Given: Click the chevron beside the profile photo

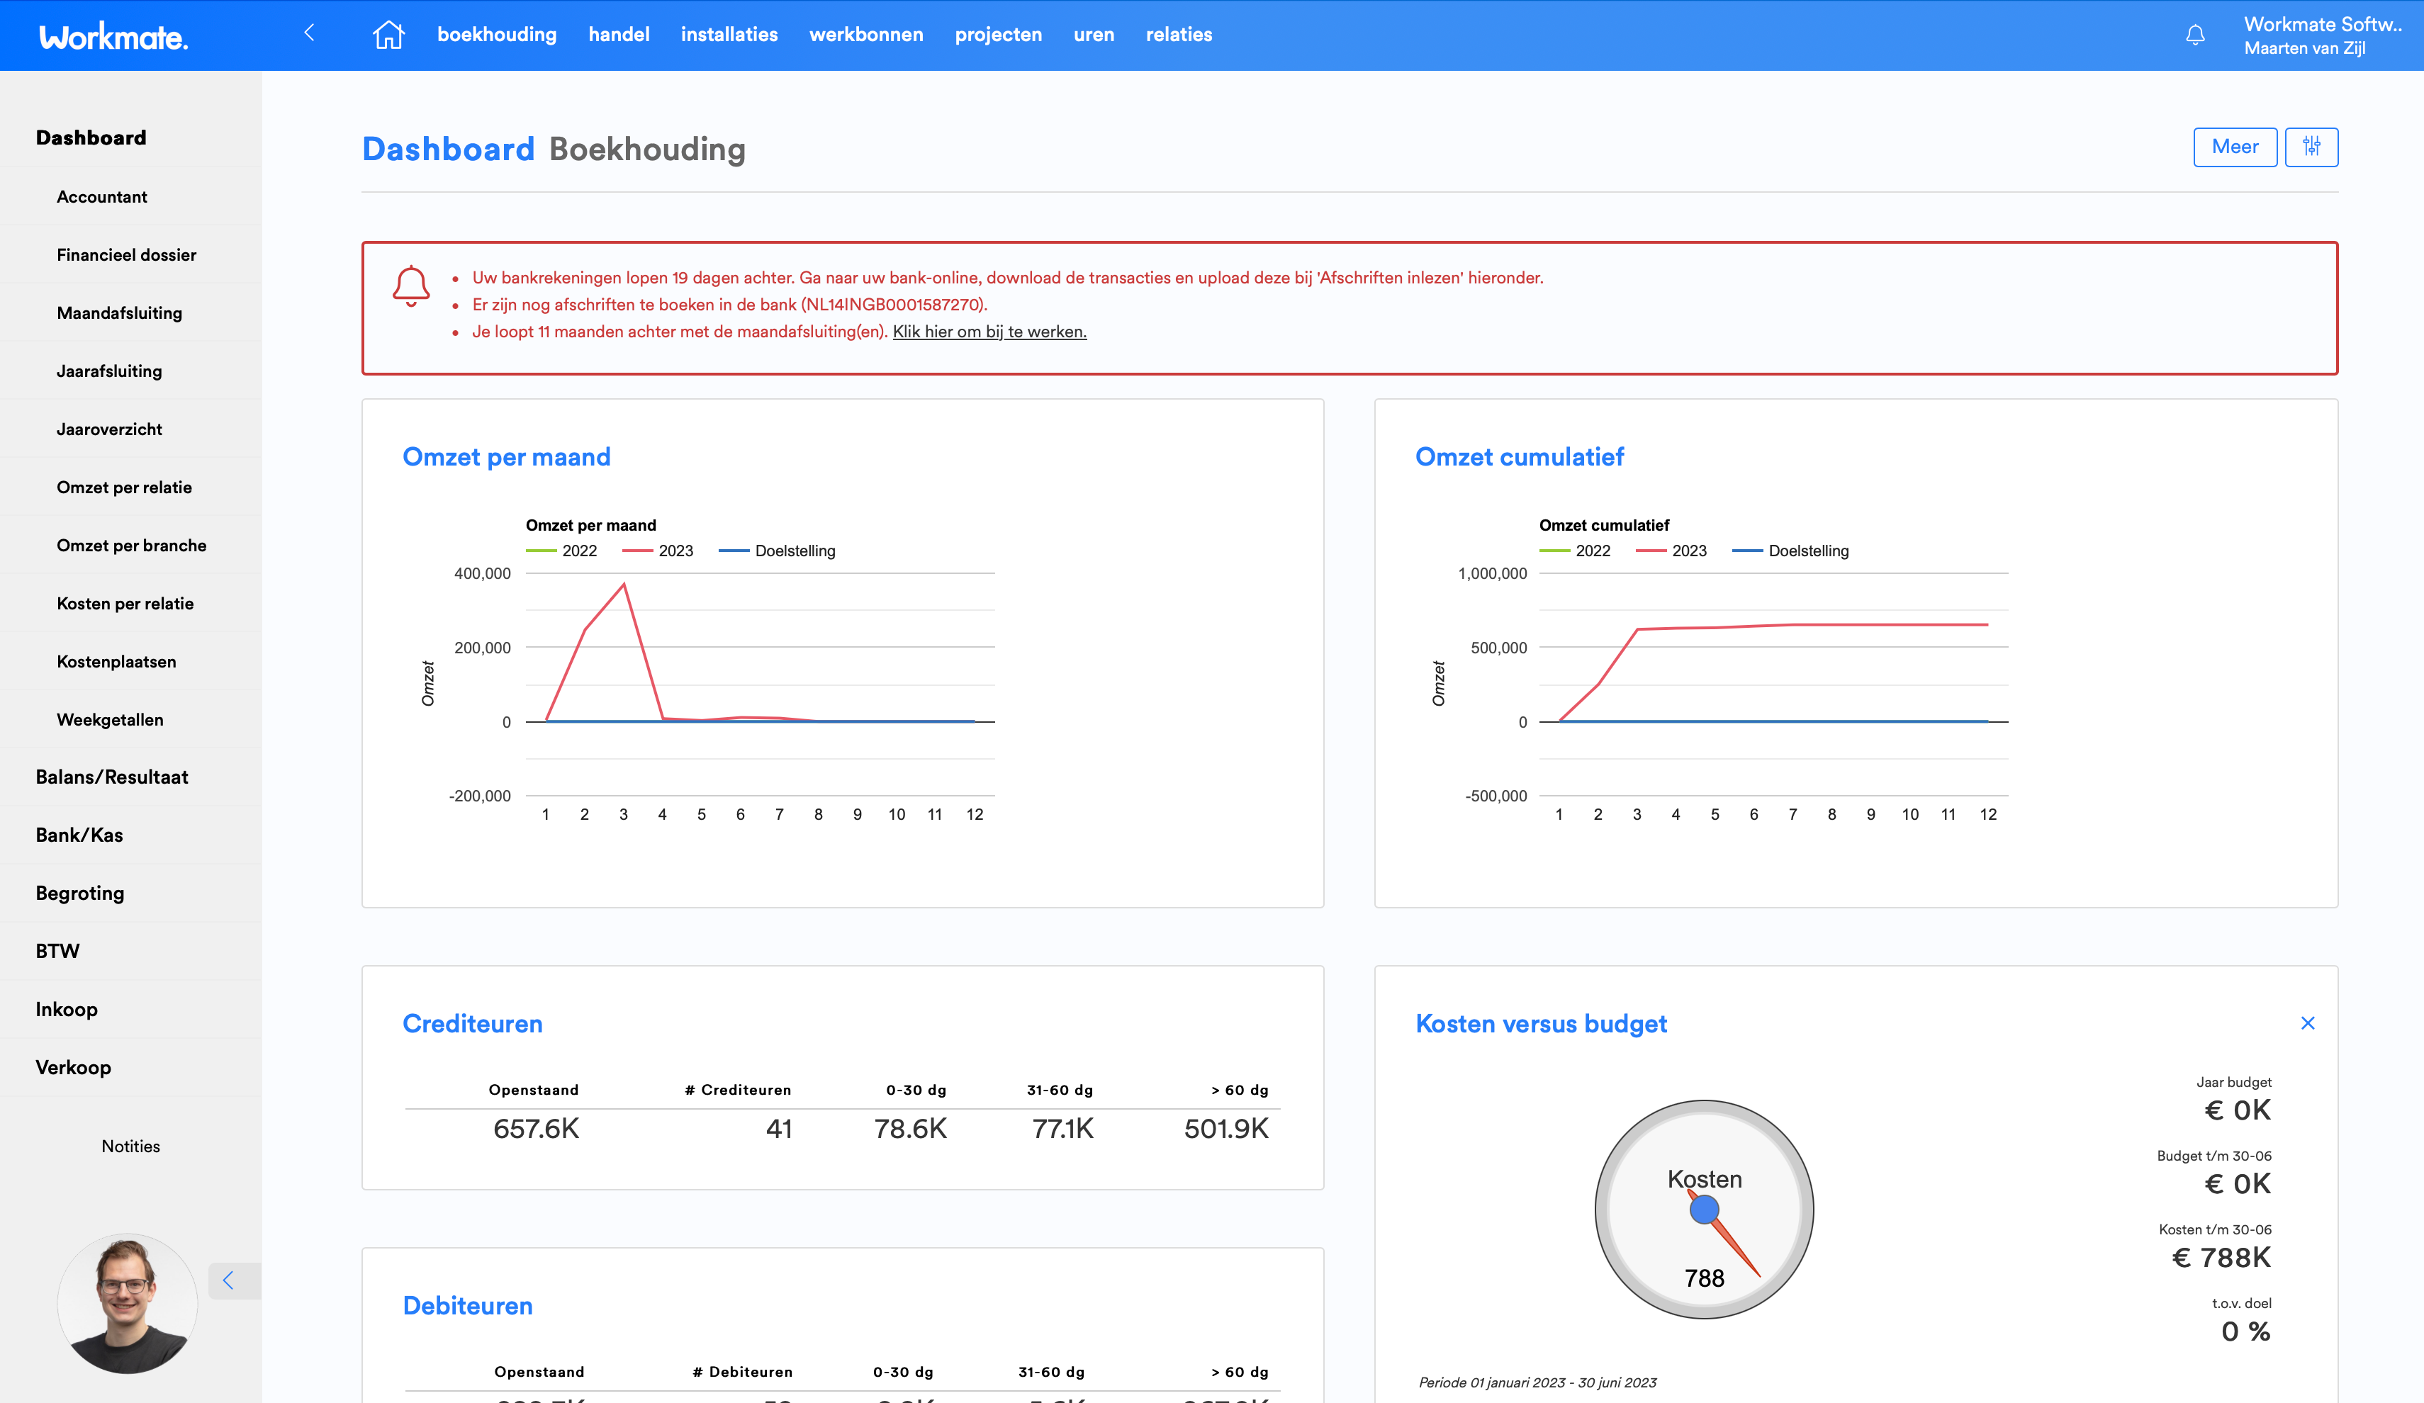Looking at the screenshot, I should (x=229, y=1280).
